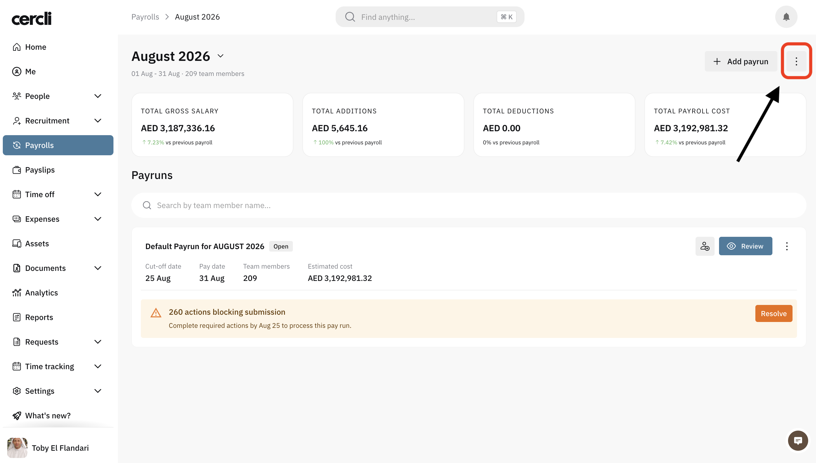
Task: Open the August 2026 month dropdown
Action: [x=220, y=56]
